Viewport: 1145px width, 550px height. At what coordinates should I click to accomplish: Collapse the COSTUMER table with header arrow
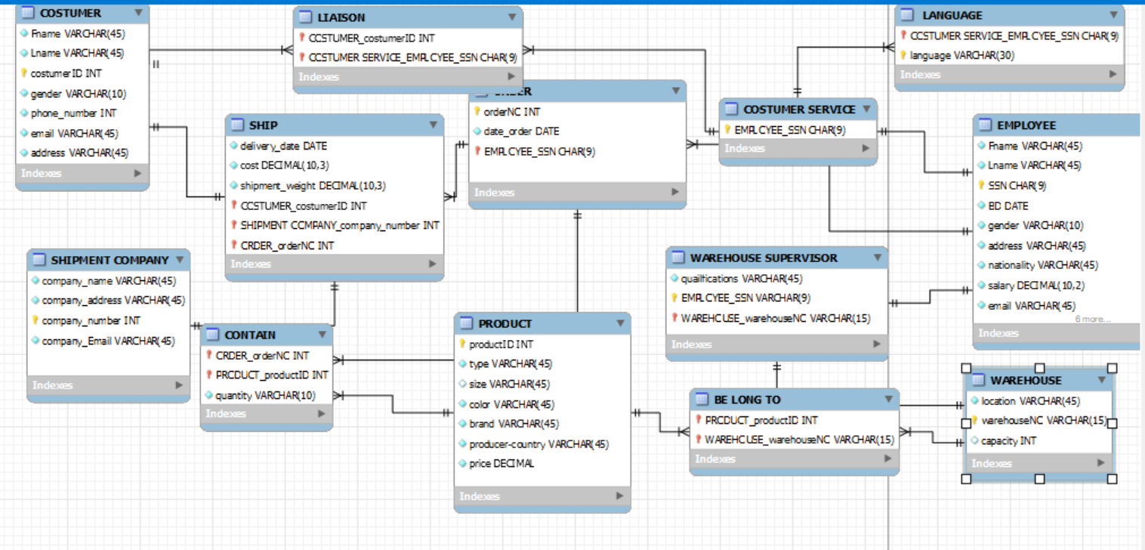pyautogui.click(x=137, y=13)
